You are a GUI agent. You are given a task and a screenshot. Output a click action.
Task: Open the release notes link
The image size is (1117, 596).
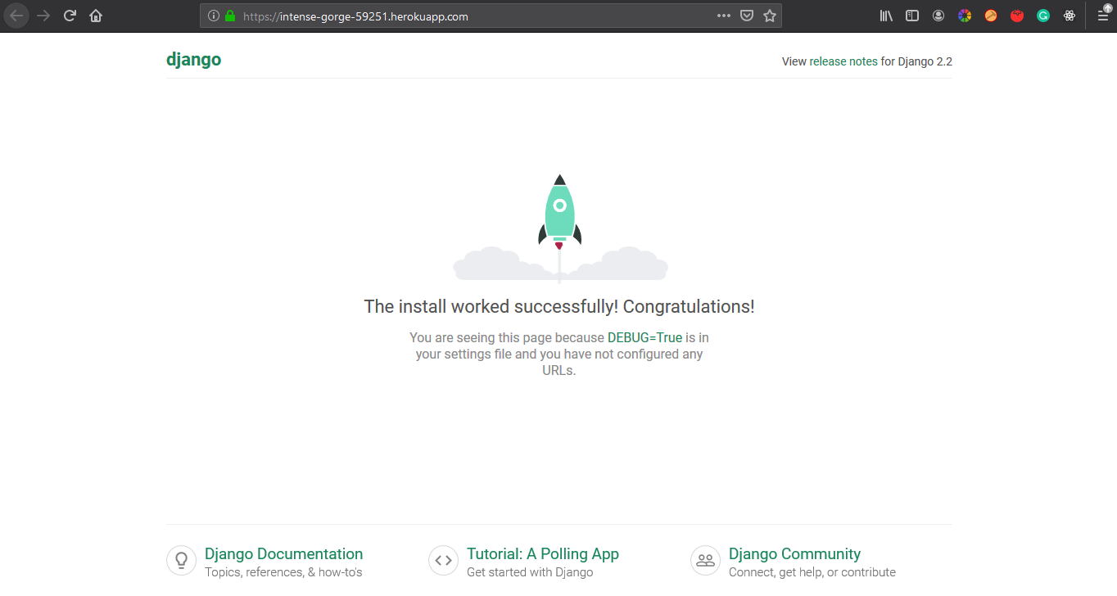click(843, 61)
